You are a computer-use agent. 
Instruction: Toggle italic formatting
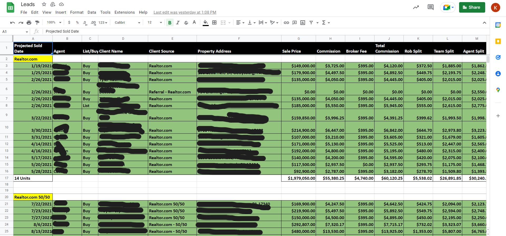(x=178, y=23)
